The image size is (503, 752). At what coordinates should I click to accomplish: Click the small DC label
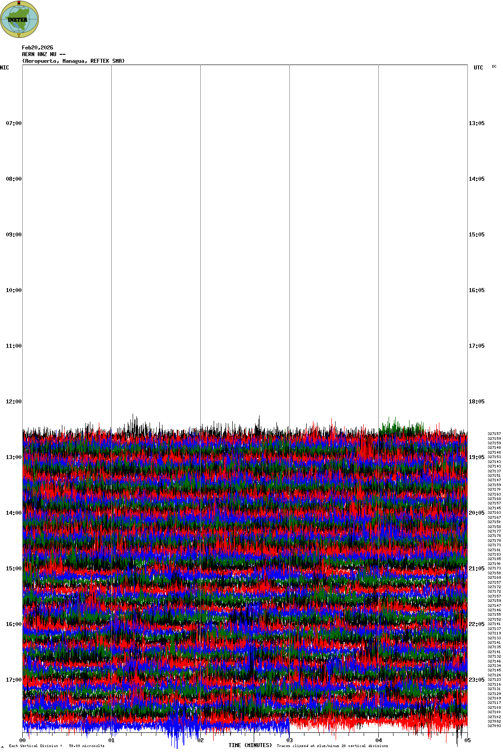click(x=494, y=66)
